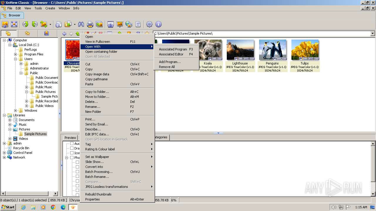Expand the Public Videos folder
The width and height of the screenshot is (376, 211).
coord(27,106)
